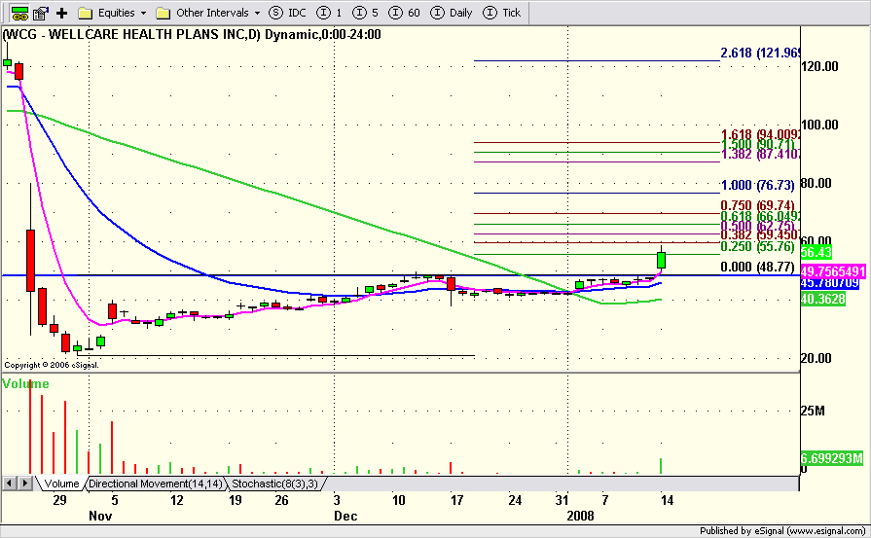Image resolution: width=871 pixels, height=538 pixels.
Task: Switch to the 60 minute interval
Action: coord(404,13)
